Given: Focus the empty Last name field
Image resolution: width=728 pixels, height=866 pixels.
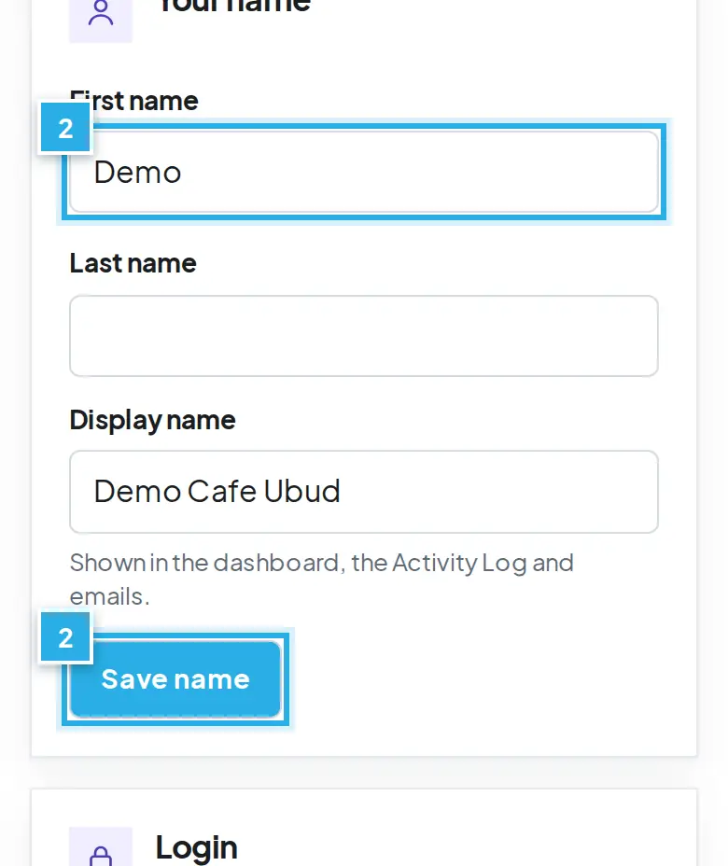Looking at the screenshot, I should (x=364, y=336).
